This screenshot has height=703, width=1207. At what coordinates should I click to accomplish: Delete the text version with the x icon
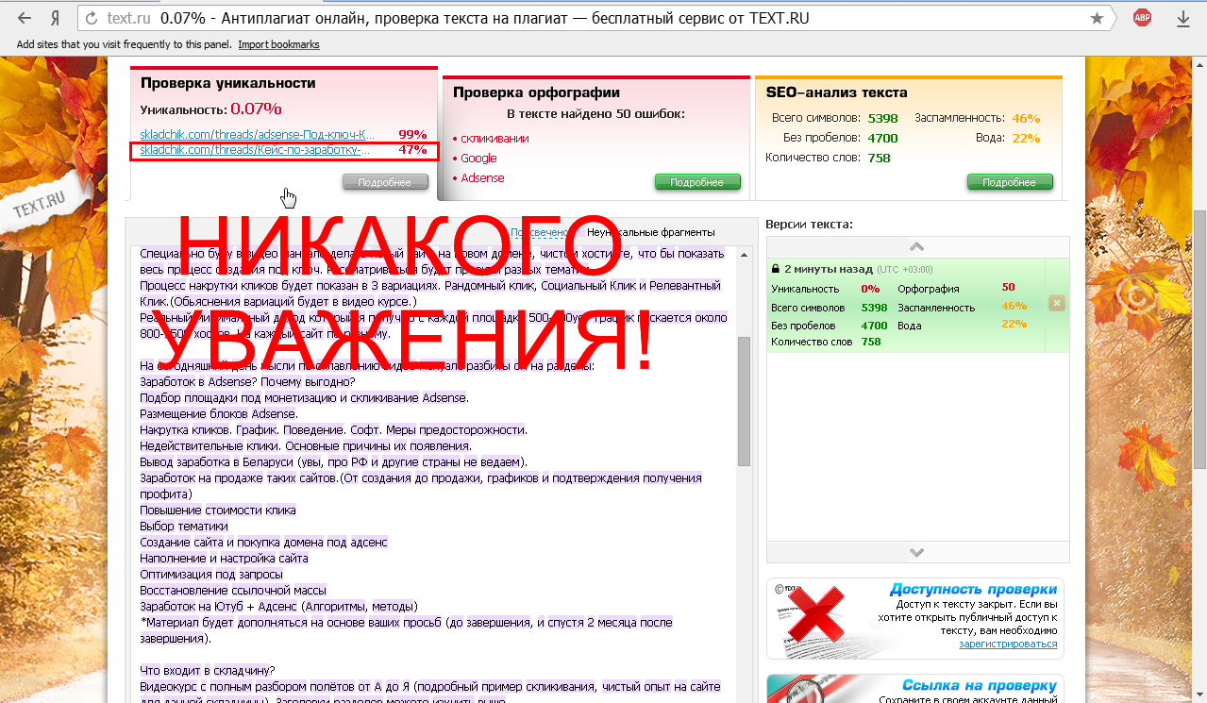(1057, 303)
